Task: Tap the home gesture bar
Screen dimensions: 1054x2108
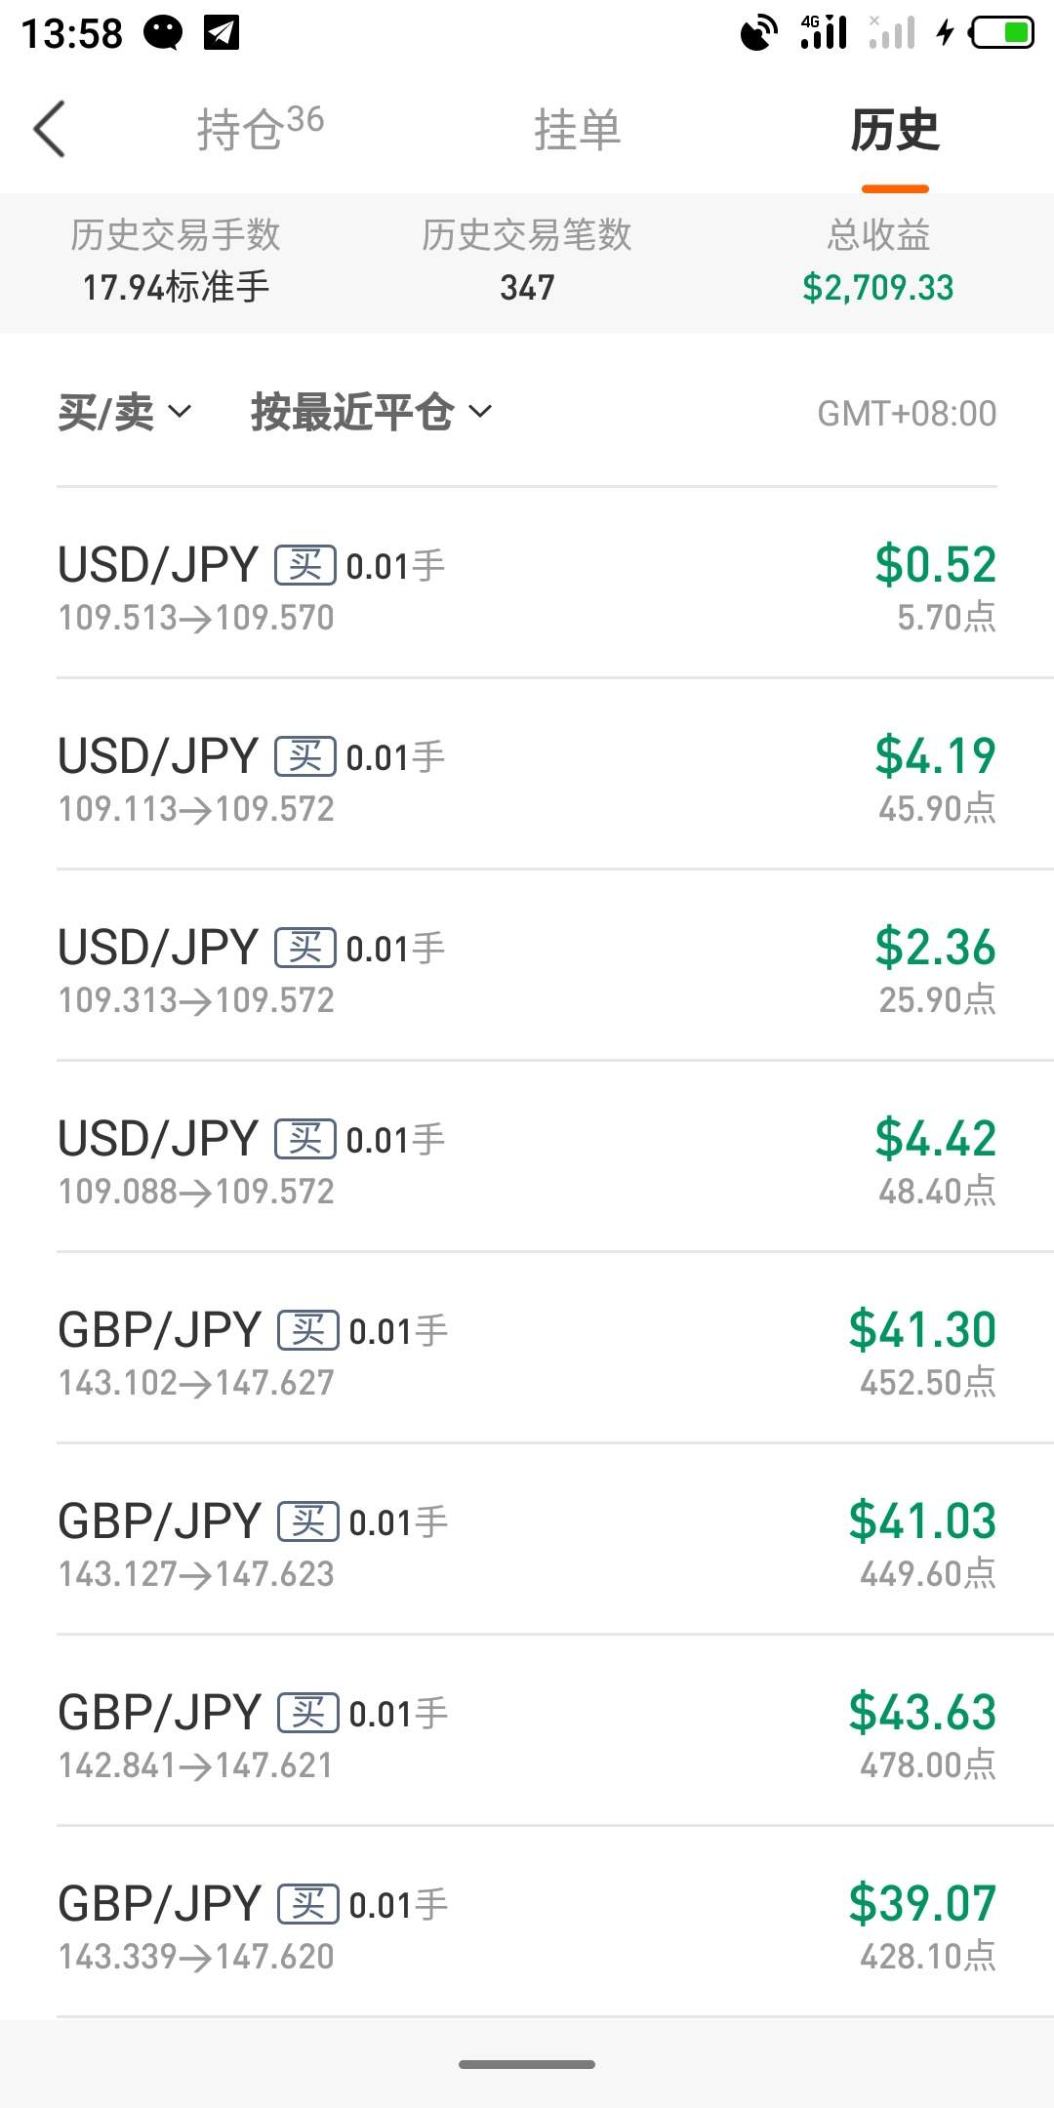Action: pyautogui.click(x=527, y=2064)
